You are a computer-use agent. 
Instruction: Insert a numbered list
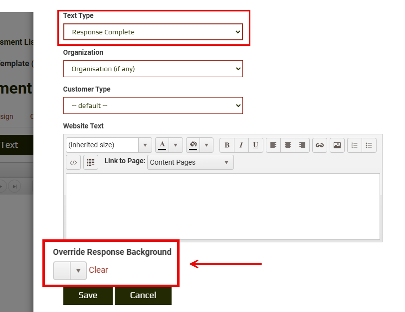355,145
